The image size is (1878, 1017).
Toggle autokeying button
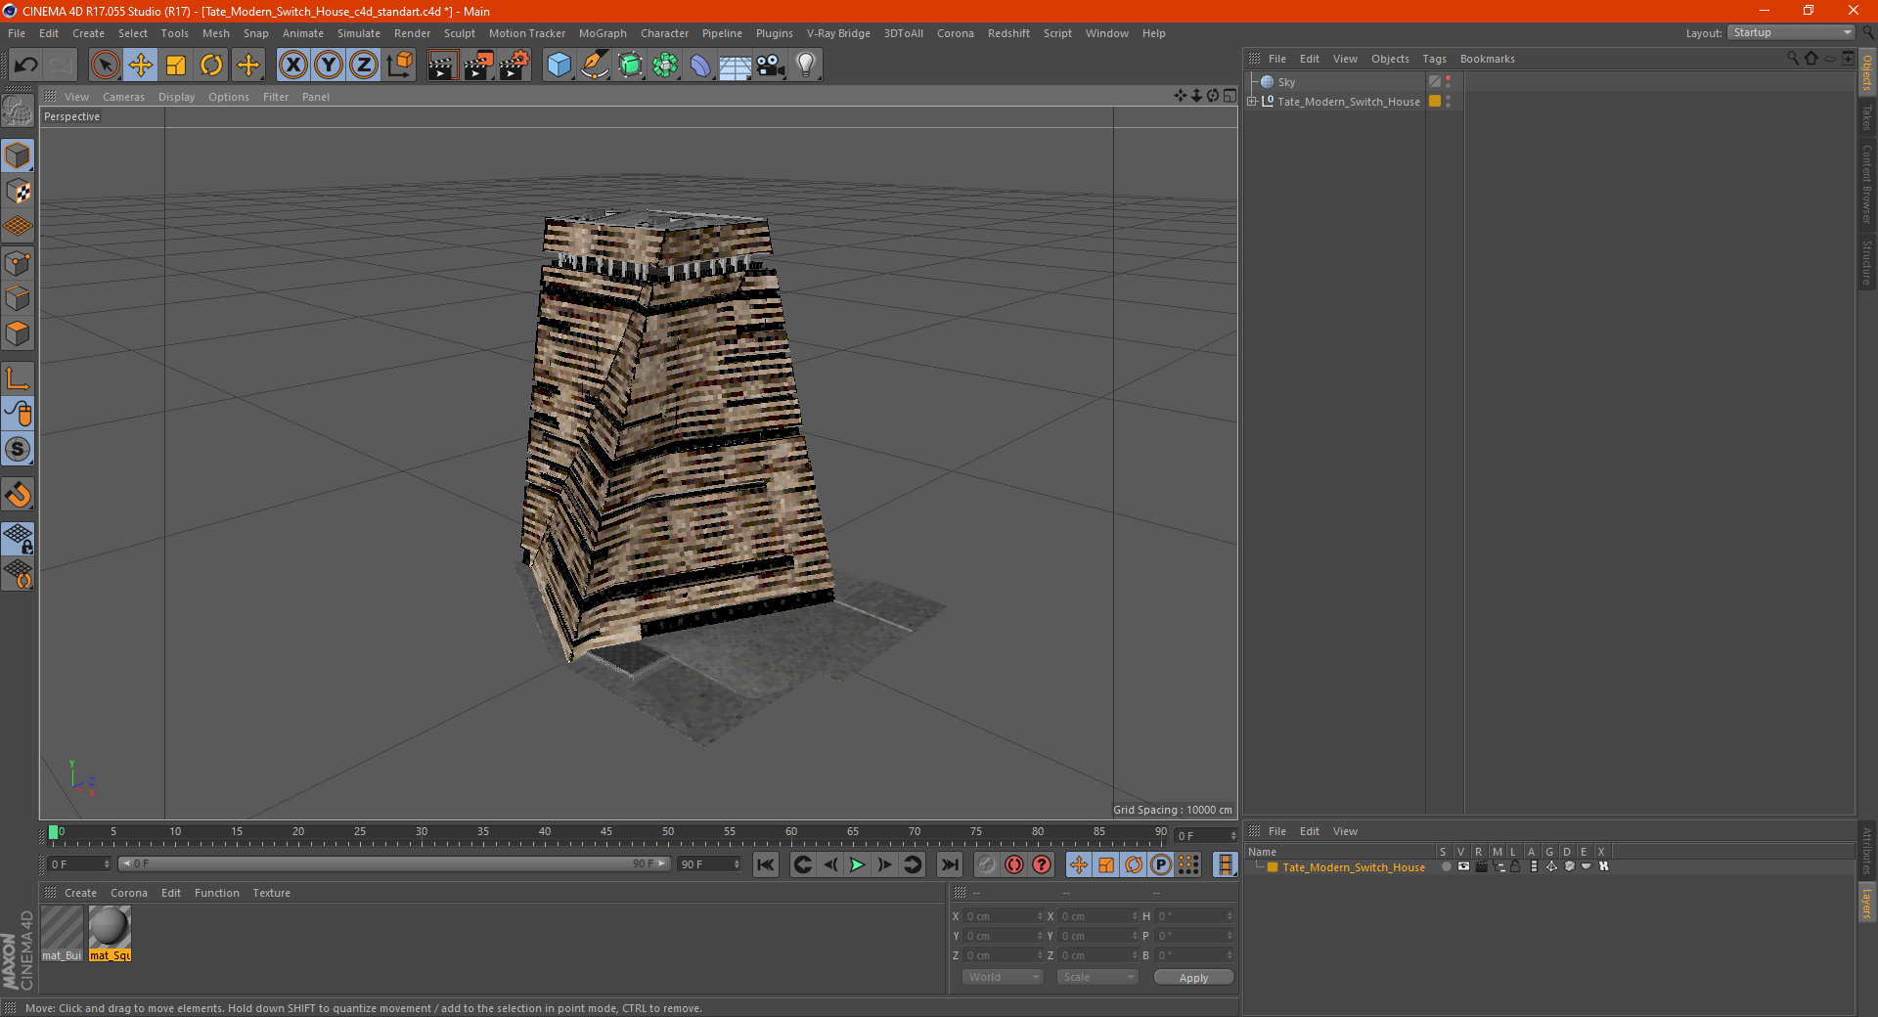[1014, 864]
